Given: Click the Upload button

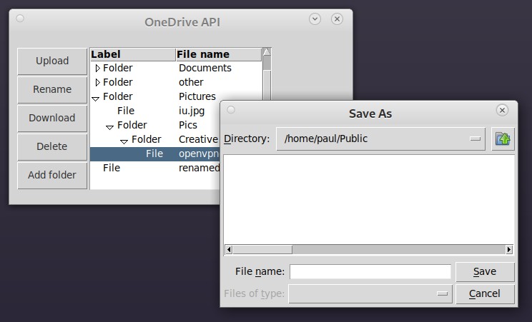Looking at the screenshot, I should [52, 61].
